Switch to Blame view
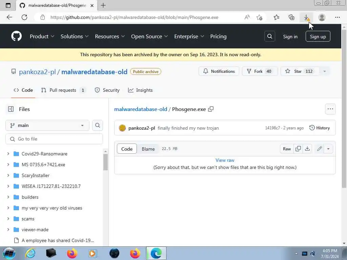The image size is (347, 260). click(x=148, y=149)
